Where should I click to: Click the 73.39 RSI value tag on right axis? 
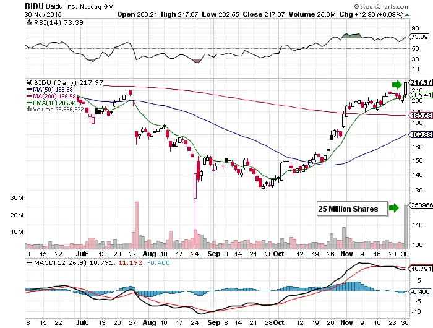pos(419,37)
